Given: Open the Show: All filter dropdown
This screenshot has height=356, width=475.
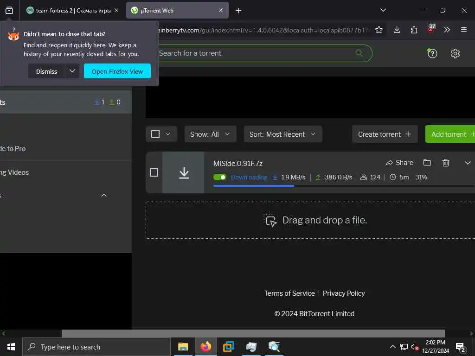Looking at the screenshot, I should coord(210,134).
